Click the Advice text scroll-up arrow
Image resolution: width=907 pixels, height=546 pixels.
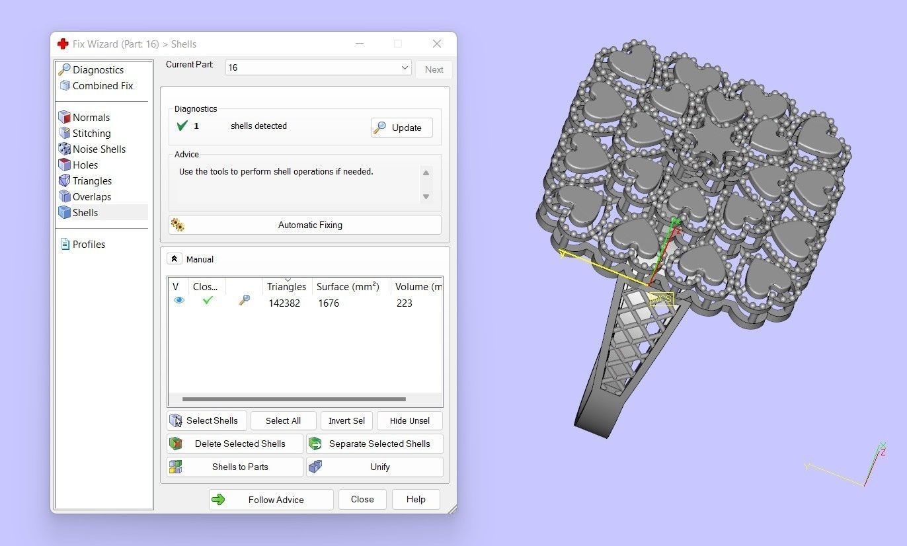point(426,173)
